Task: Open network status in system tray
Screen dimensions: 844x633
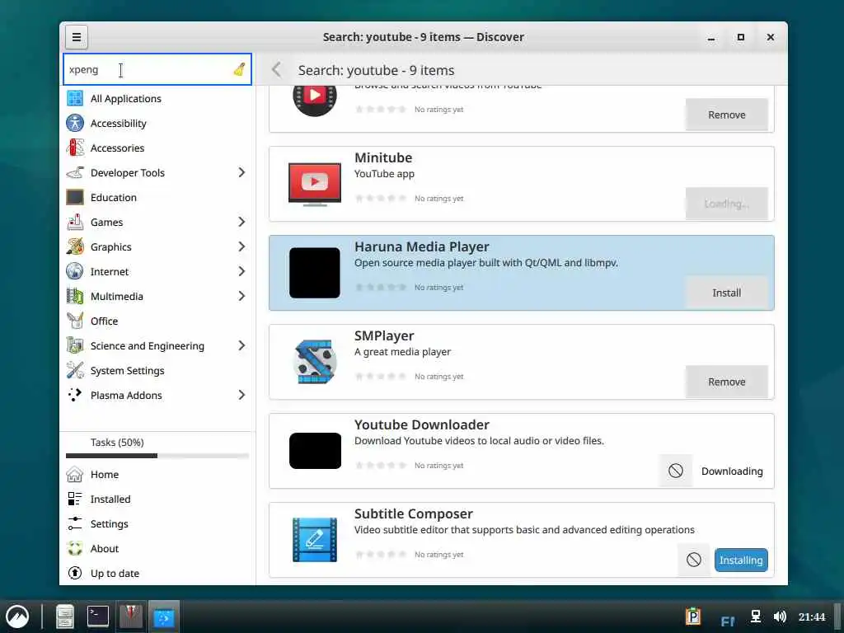Action: [756, 617]
